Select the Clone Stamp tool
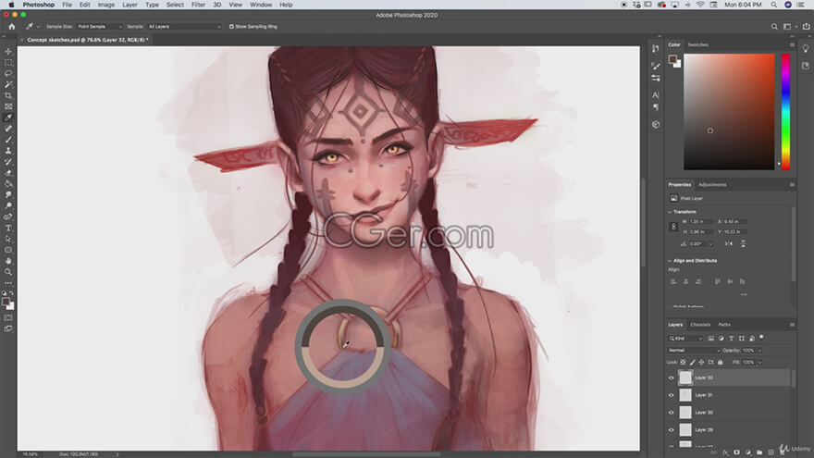Viewport: 814px width, 458px height. (8, 151)
